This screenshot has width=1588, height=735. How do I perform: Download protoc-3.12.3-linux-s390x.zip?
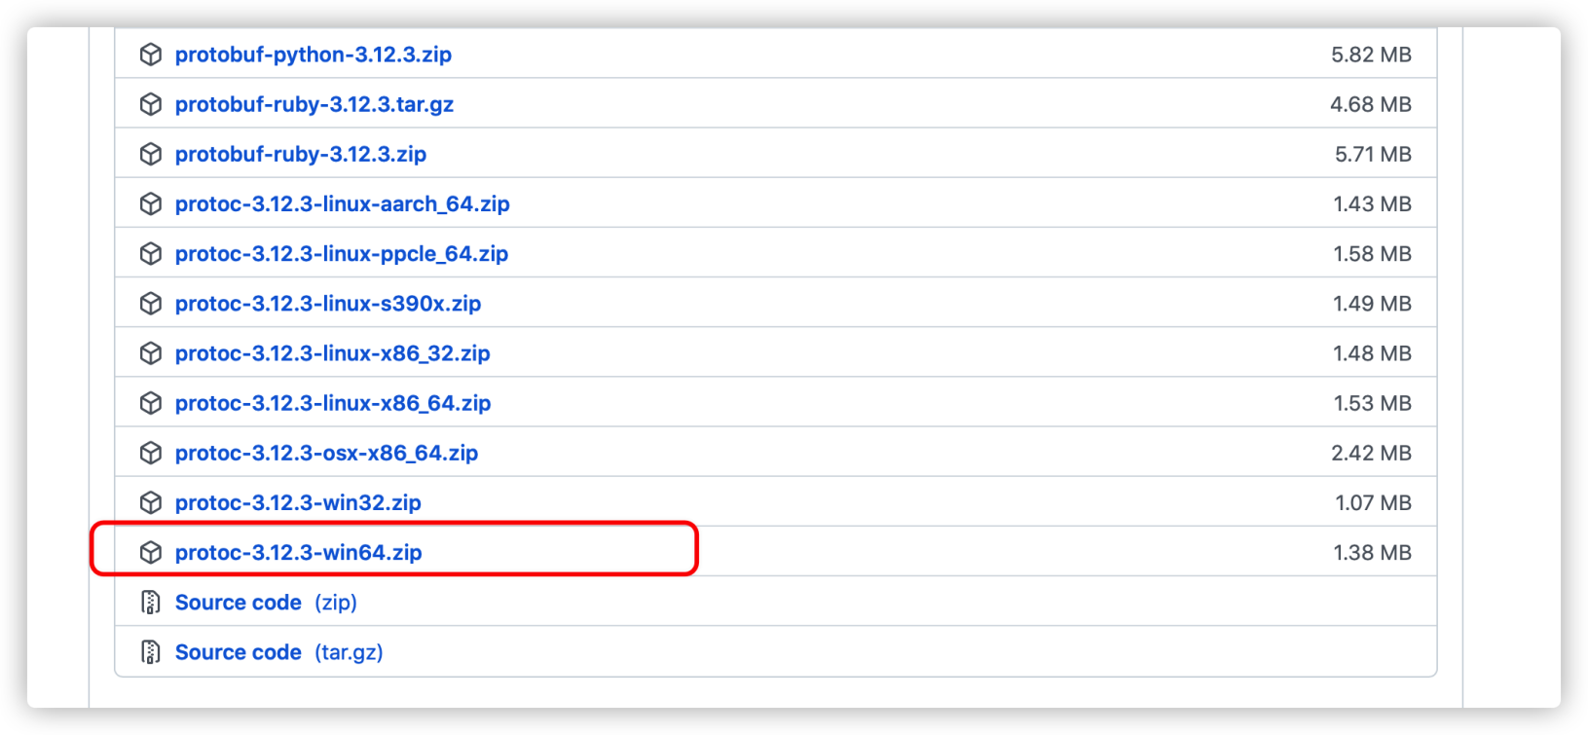point(328,303)
